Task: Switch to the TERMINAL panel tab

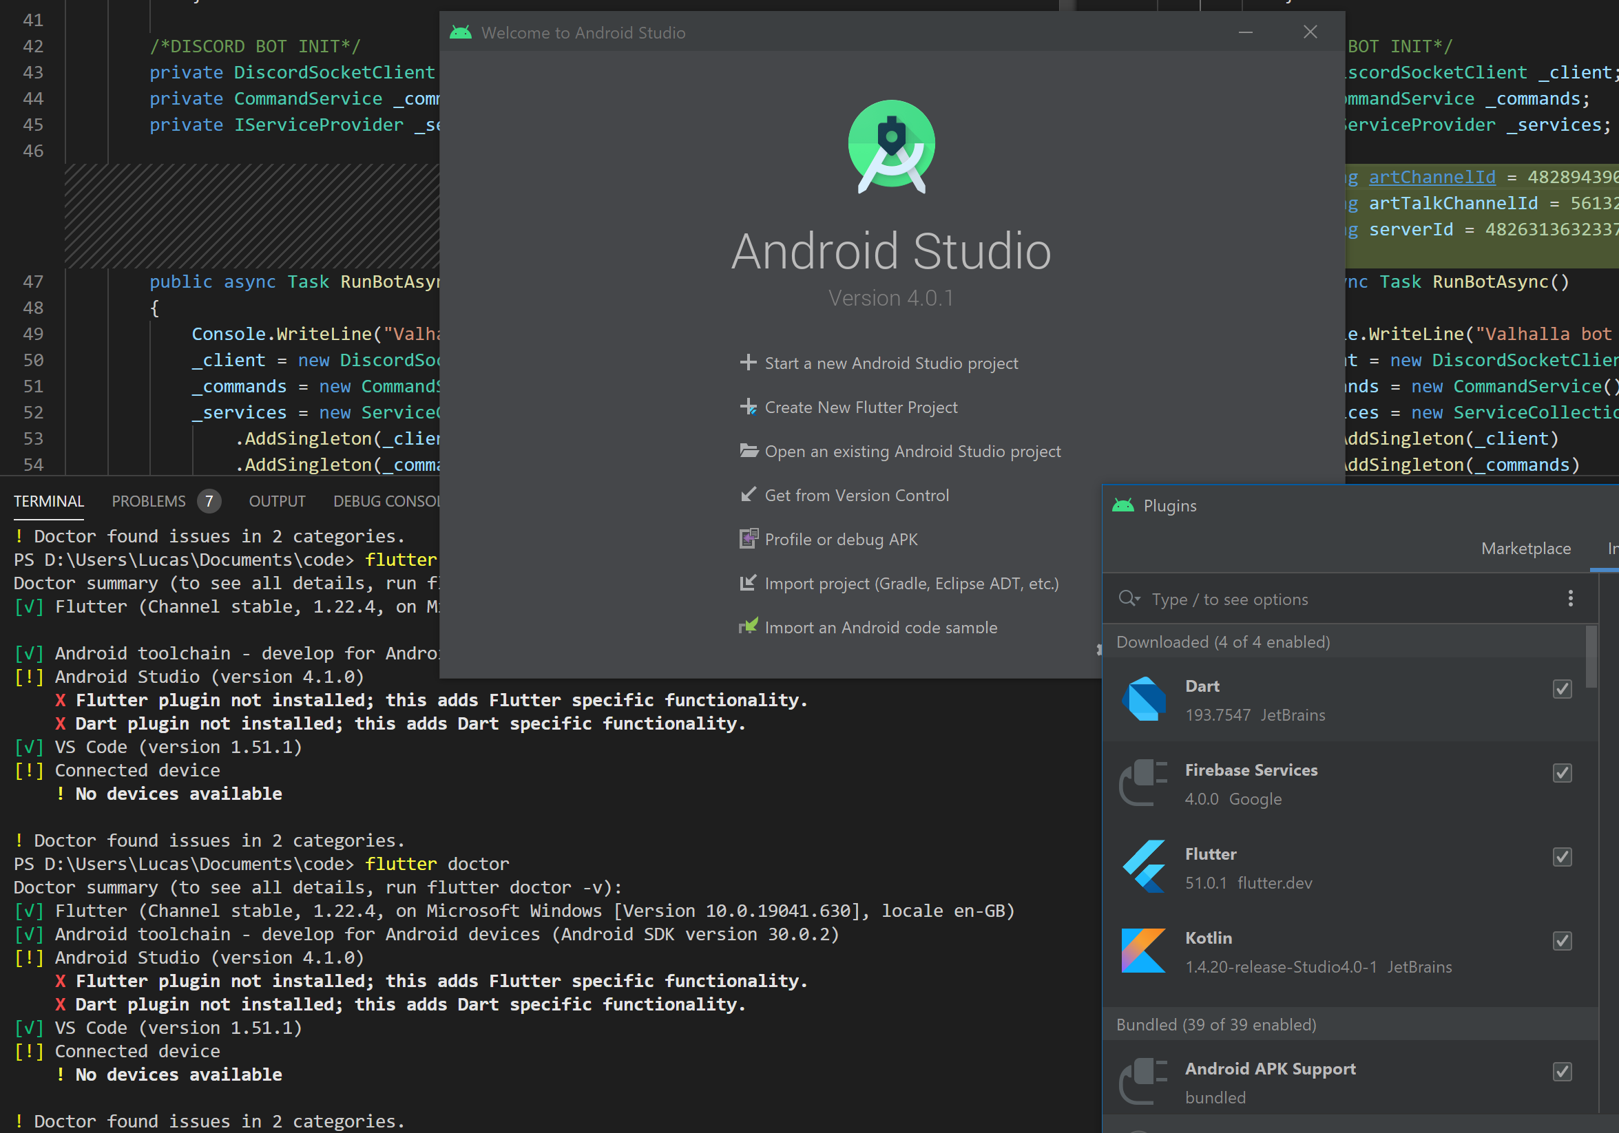Action: point(49,501)
